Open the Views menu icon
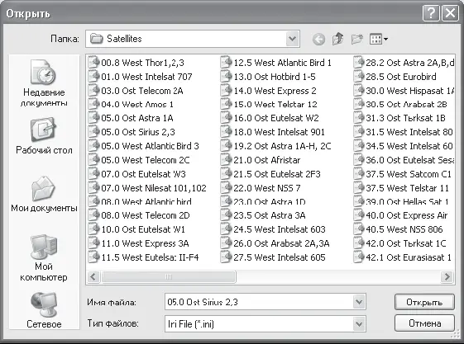464x344 pixels. coord(379,39)
